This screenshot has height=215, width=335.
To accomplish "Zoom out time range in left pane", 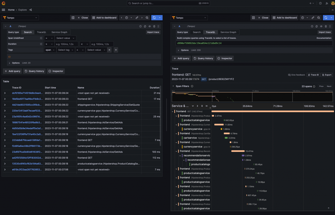I will pyautogui.click(x=147, y=18).
